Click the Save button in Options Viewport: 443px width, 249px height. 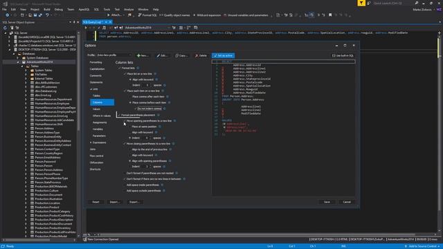327,202
